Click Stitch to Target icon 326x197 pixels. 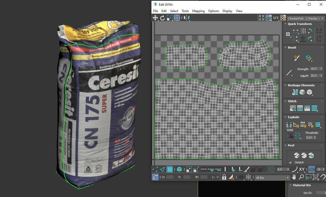tap(293, 108)
